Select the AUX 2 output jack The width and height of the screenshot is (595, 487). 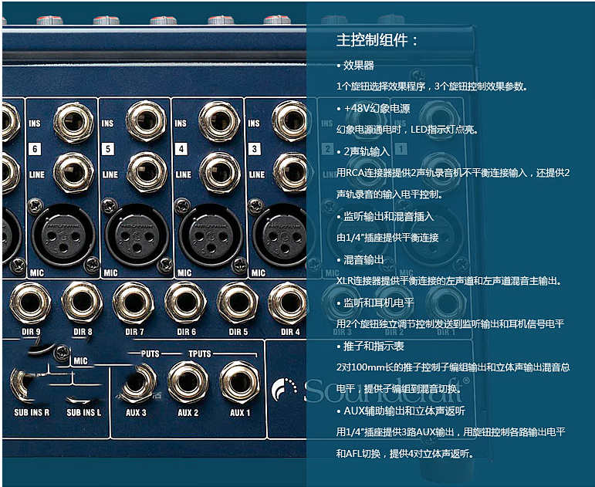click(x=188, y=382)
